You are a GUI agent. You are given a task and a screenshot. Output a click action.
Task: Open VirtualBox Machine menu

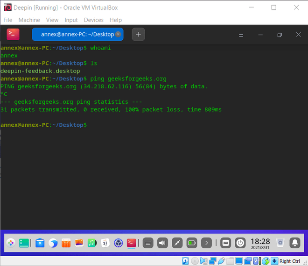coord(29,20)
